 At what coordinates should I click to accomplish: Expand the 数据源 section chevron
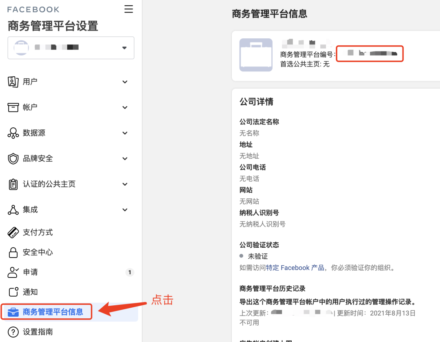point(125,133)
